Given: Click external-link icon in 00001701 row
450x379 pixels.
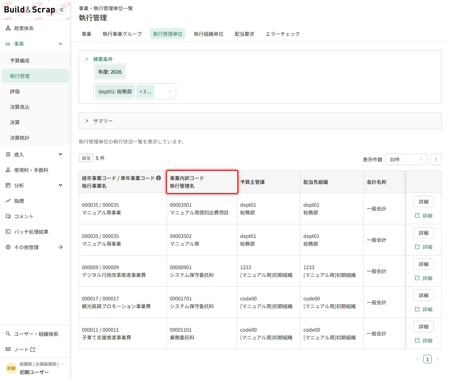Looking at the screenshot, I should click(417, 309).
